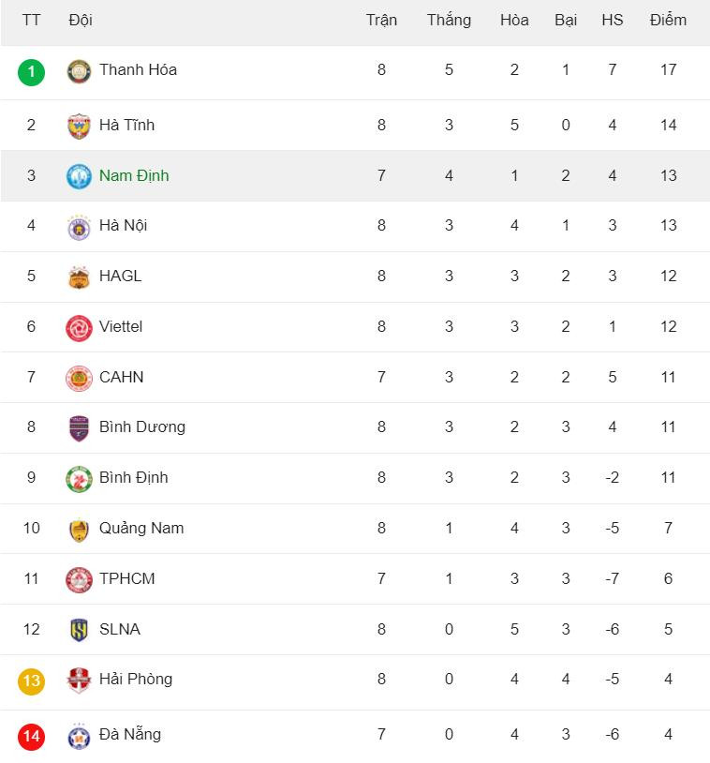Select the TPHCM team name
Screen dimensions: 710x763
pyautogui.click(x=127, y=578)
